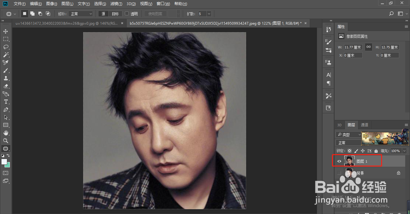The image size is (410, 214).
Task: Open the Clone Source panel icon
Action: pyautogui.click(x=328, y=63)
